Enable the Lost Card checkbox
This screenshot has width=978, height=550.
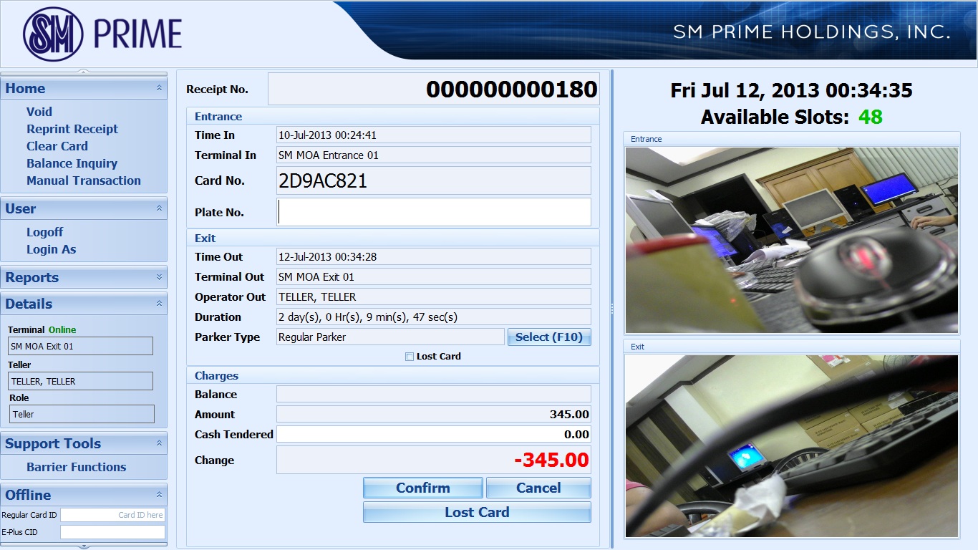tap(410, 357)
